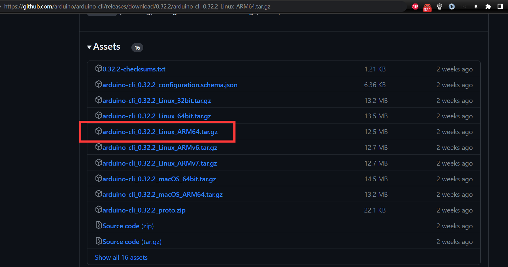Download arduino-cli_0.32.2_proto.zip
Image resolution: width=508 pixels, height=267 pixels.
coord(144,210)
